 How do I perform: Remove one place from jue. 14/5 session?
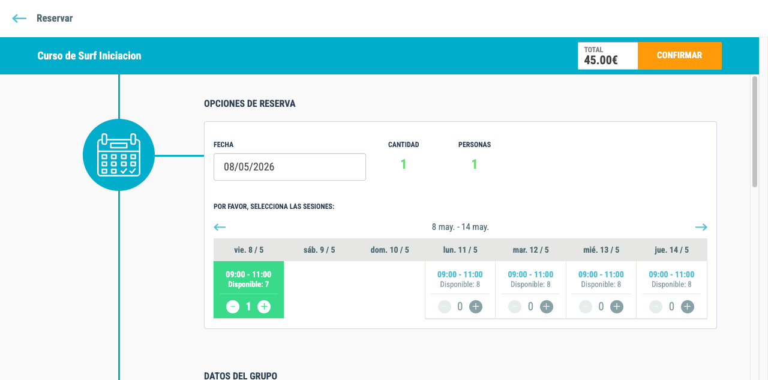[656, 307]
